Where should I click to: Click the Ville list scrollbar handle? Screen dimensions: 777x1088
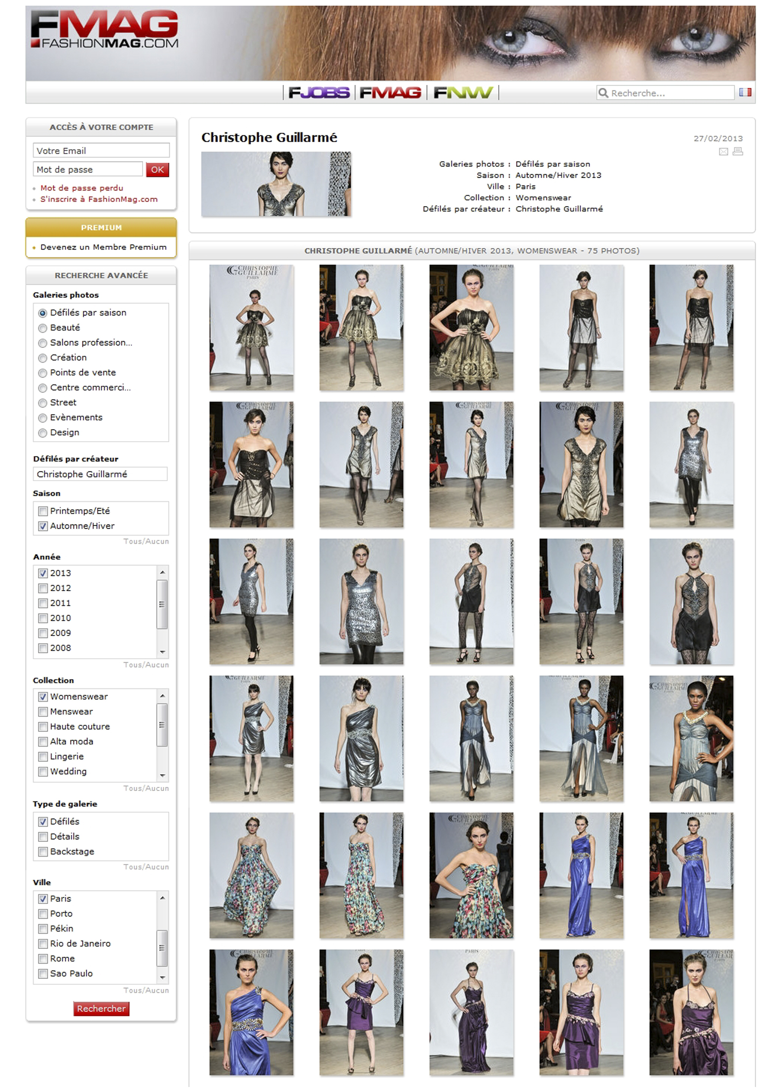(162, 948)
